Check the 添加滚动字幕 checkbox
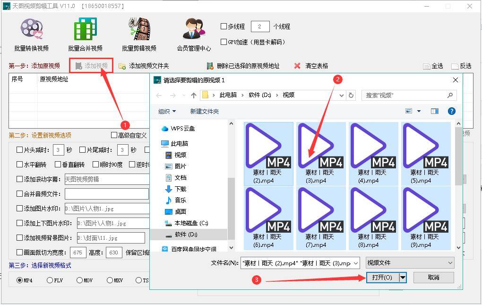The height and width of the screenshot is (305, 482). [19, 179]
